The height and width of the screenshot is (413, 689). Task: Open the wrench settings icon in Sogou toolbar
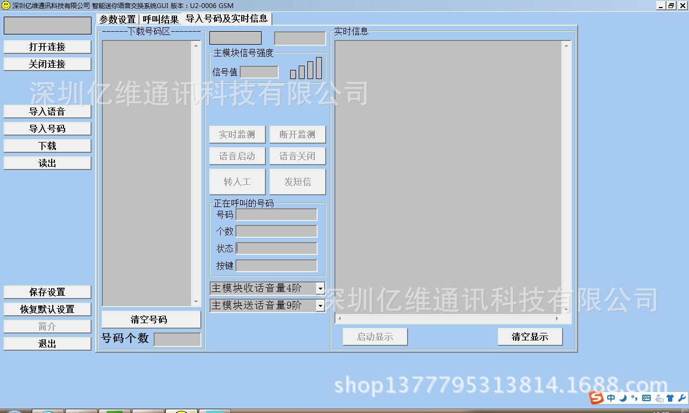tap(681, 398)
